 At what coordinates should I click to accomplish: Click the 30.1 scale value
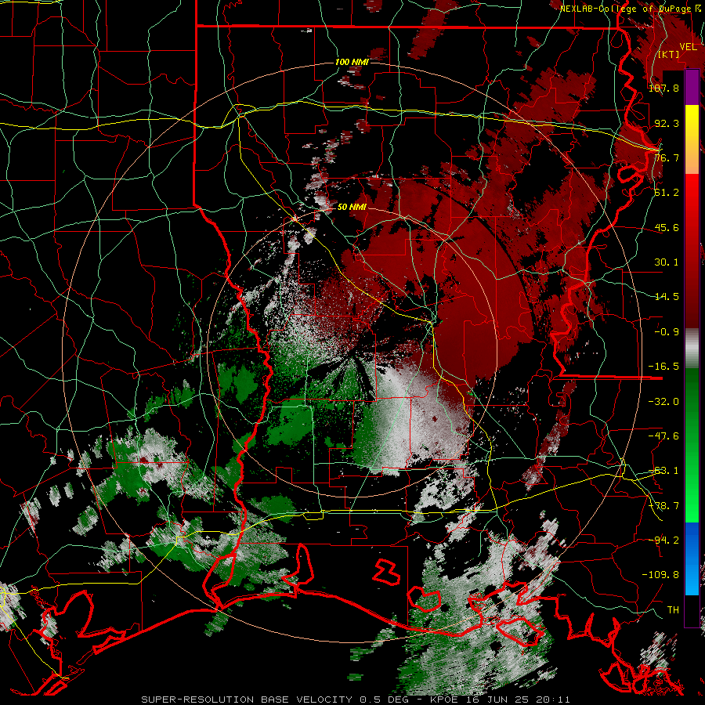click(x=667, y=262)
